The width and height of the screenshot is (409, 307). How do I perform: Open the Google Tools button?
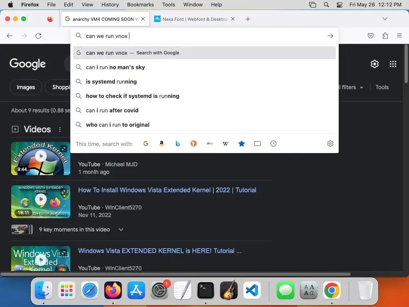tap(382, 87)
